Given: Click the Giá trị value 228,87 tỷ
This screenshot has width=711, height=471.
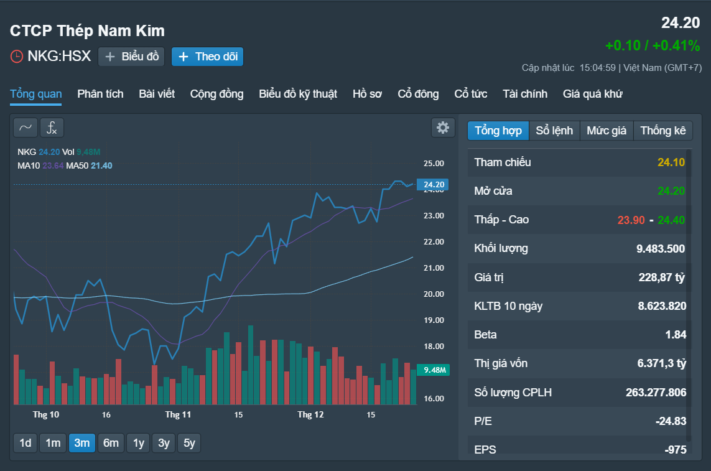Looking at the screenshot, I should click(x=662, y=277).
